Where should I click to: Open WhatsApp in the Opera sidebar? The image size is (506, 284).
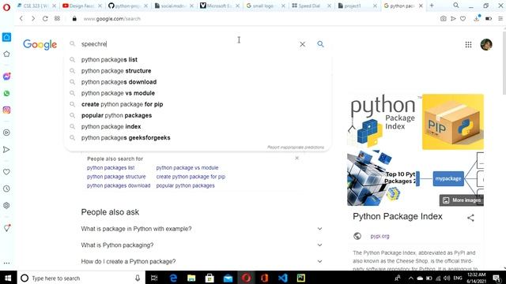6,93
